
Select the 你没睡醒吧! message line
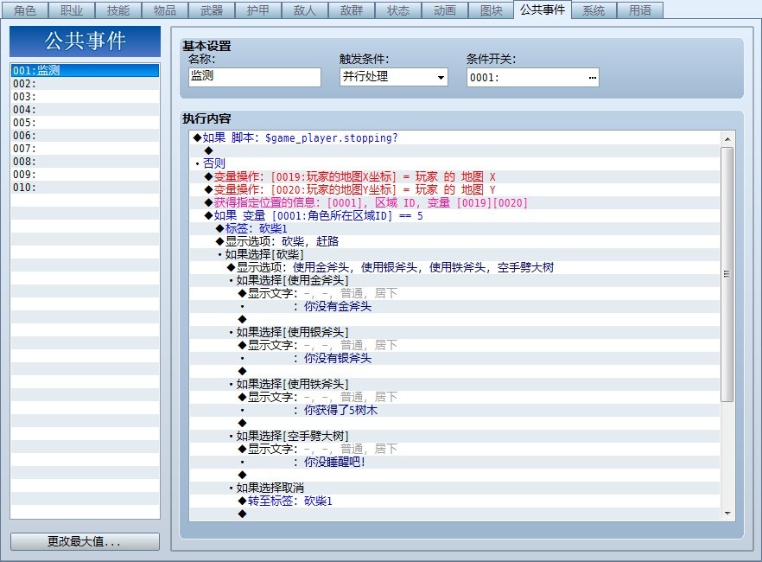pos(454,463)
